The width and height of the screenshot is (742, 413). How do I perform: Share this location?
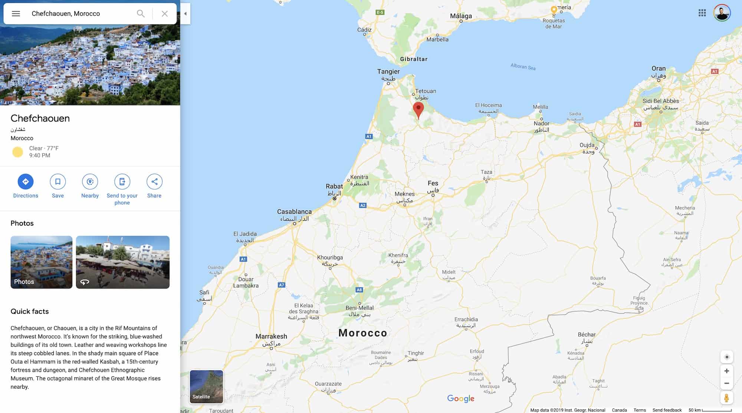click(x=154, y=186)
